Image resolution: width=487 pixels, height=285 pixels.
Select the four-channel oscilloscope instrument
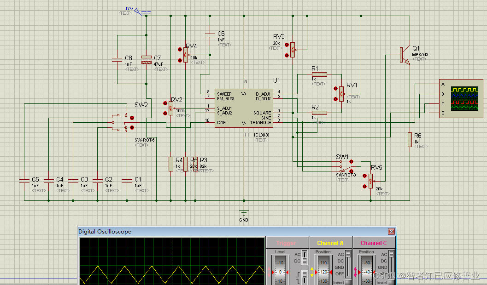[461, 98]
